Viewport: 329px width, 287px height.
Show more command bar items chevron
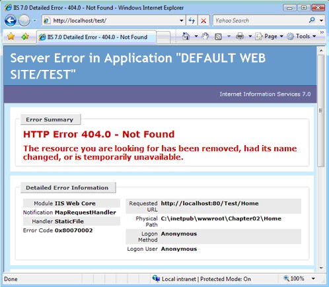[322, 32]
